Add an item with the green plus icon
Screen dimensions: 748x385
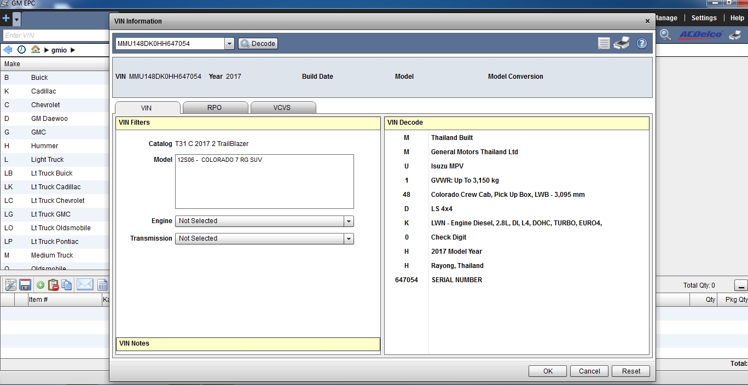click(40, 285)
